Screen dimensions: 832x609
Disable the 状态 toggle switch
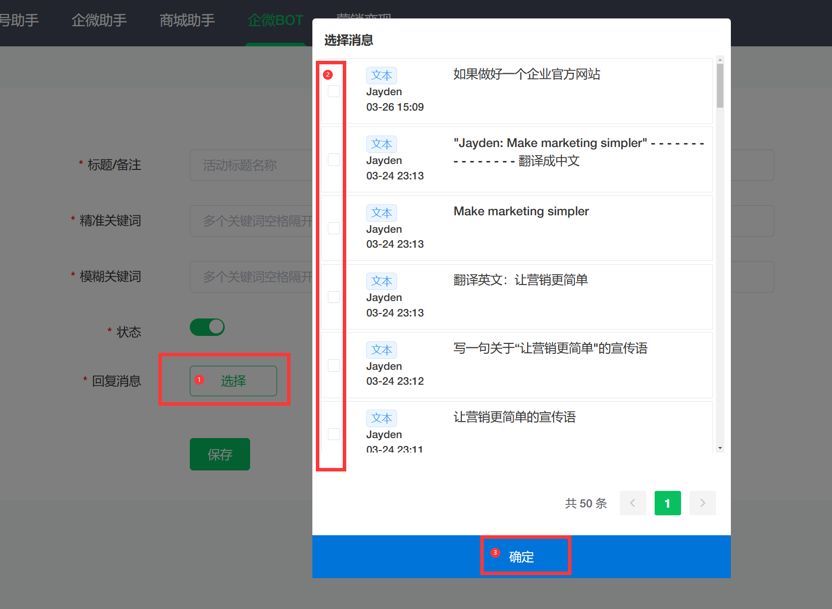click(207, 327)
